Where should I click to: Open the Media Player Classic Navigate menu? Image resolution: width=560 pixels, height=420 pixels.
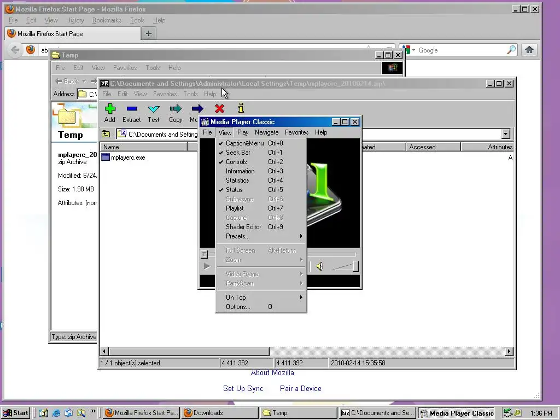coord(266,132)
